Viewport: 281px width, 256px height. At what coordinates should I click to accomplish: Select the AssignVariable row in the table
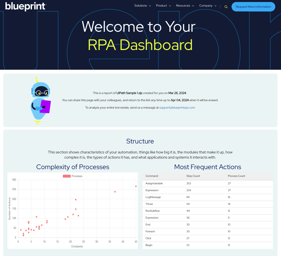click(x=208, y=183)
